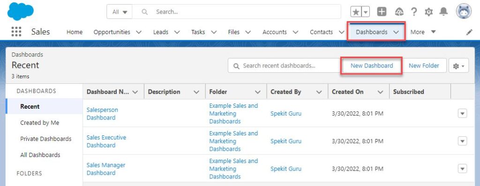Expand the Leads tab chevron
The width and height of the screenshot is (480, 186).
coord(177,32)
